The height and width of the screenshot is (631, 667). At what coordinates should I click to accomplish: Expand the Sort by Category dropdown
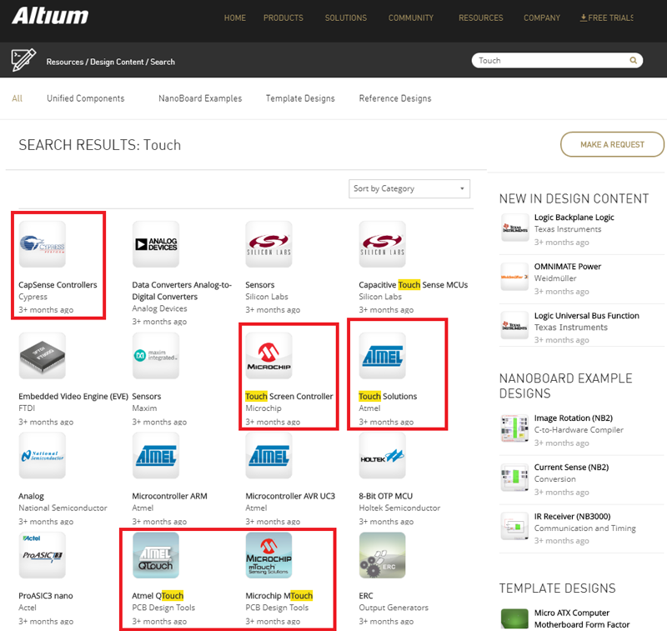pyautogui.click(x=409, y=189)
